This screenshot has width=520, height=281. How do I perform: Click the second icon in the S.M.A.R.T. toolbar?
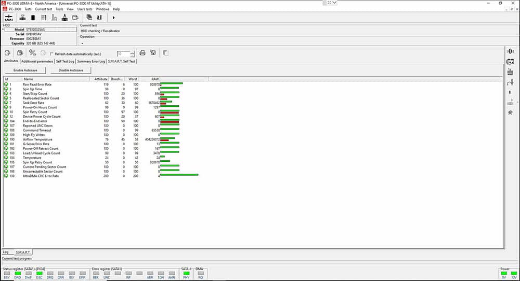coord(20,53)
